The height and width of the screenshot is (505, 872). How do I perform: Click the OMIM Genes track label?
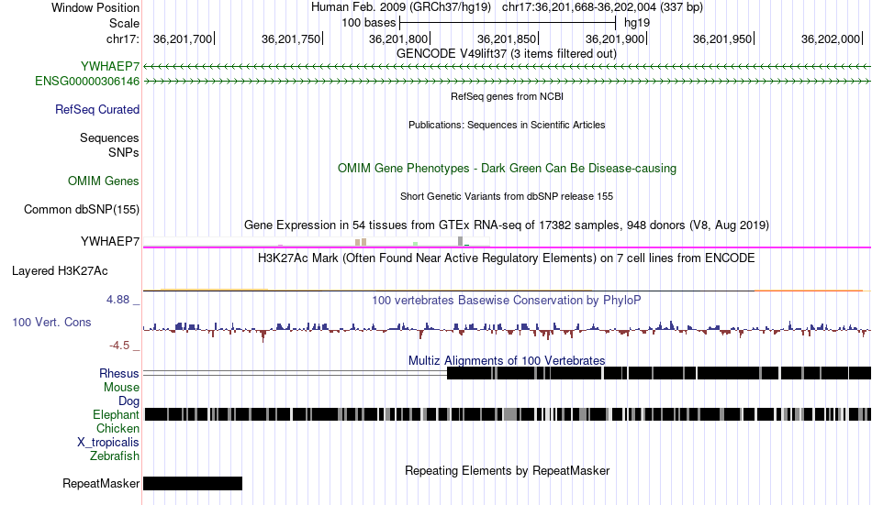pos(104,181)
